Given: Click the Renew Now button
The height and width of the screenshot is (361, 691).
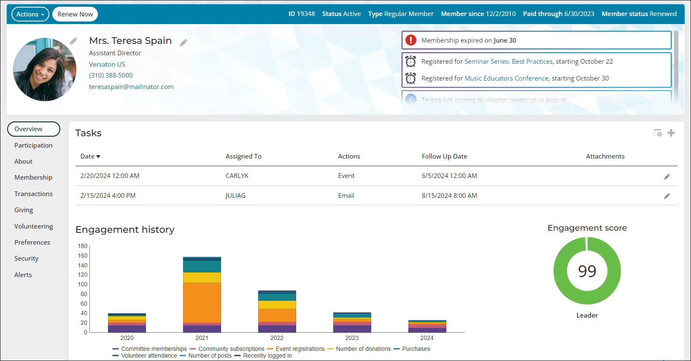Looking at the screenshot, I should pyautogui.click(x=75, y=14).
